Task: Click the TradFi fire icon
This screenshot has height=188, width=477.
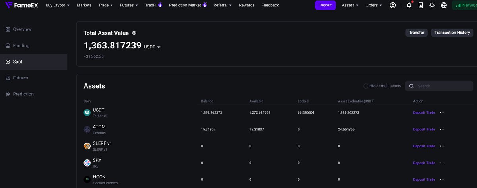Action: point(160,5)
